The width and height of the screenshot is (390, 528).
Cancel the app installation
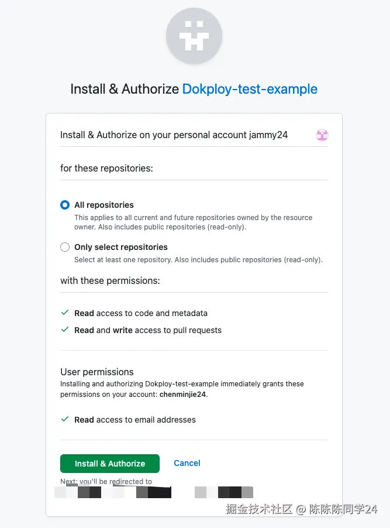coord(187,463)
